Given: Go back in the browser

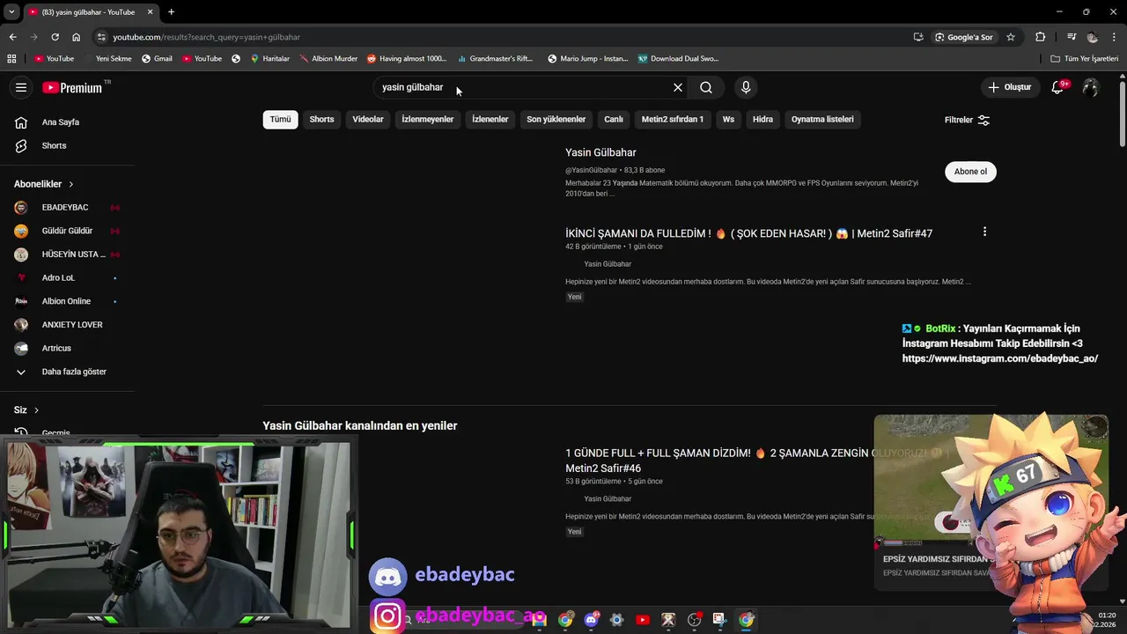Looking at the screenshot, I should 12,37.
